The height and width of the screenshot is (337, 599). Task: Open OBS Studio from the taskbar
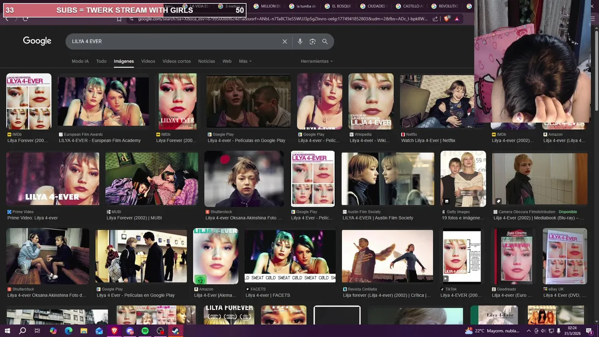tap(161, 331)
